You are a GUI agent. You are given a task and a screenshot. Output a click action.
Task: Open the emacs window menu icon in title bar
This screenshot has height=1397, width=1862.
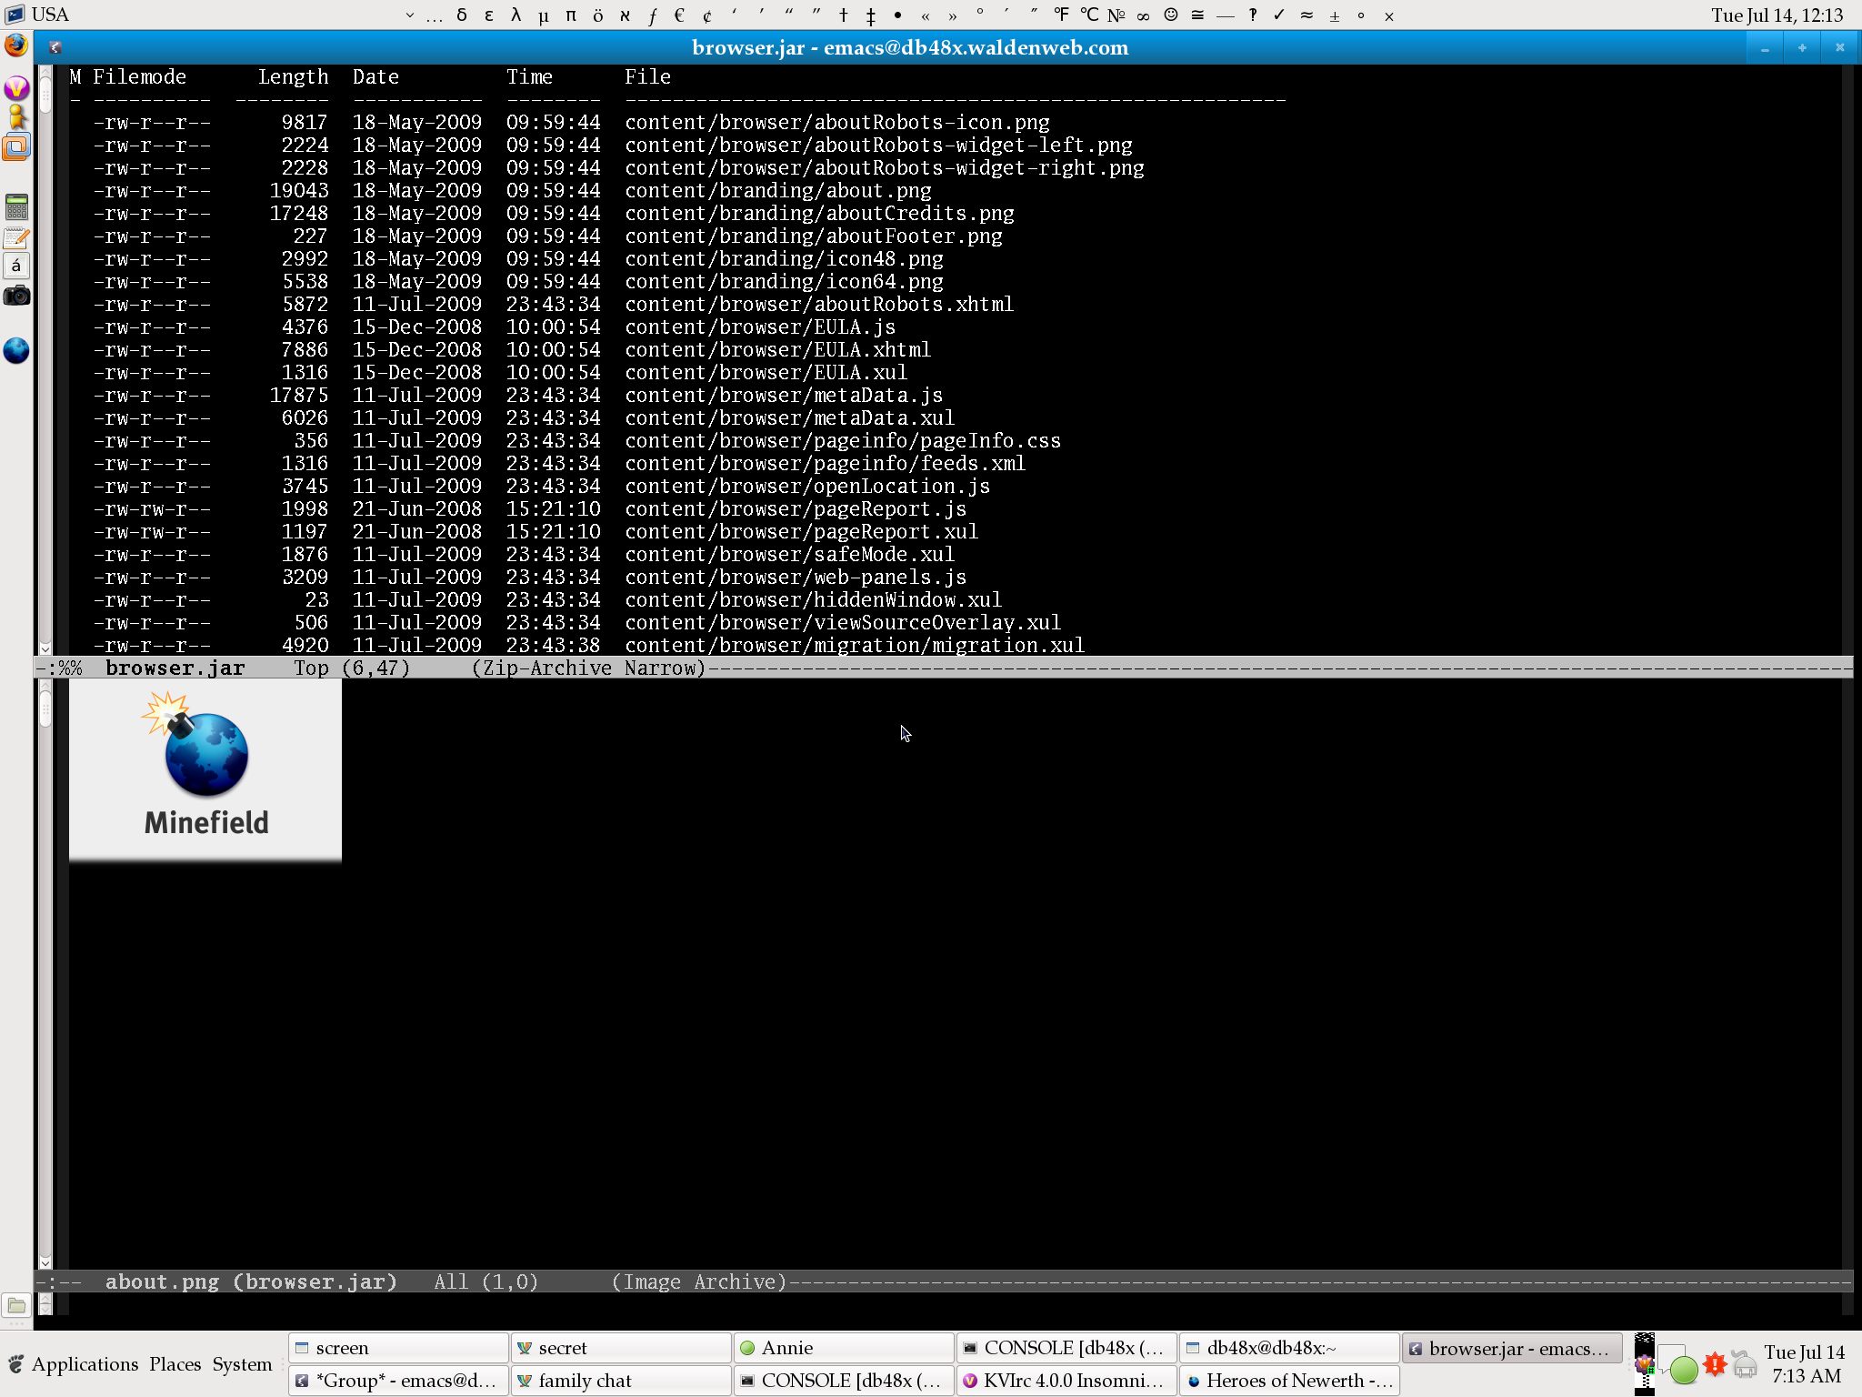click(x=55, y=47)
